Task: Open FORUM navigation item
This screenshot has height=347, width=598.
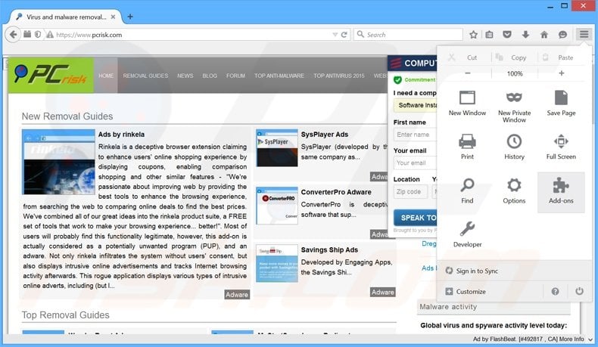Action: pyautogui.click(x=235, y=76)
